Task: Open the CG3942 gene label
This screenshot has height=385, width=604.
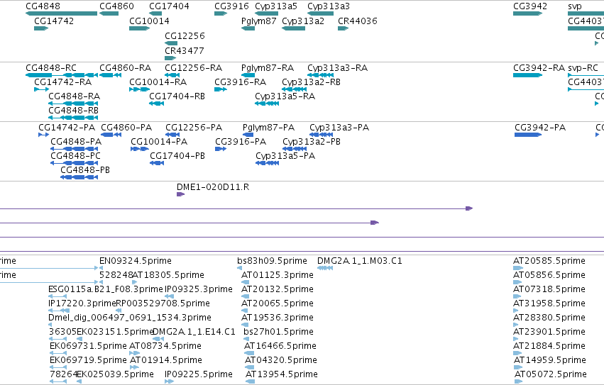Action: (530, 6)
